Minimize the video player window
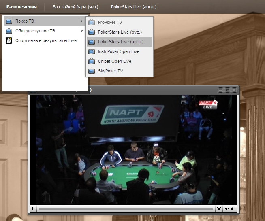The image size is (265, 221). point(220,90)
